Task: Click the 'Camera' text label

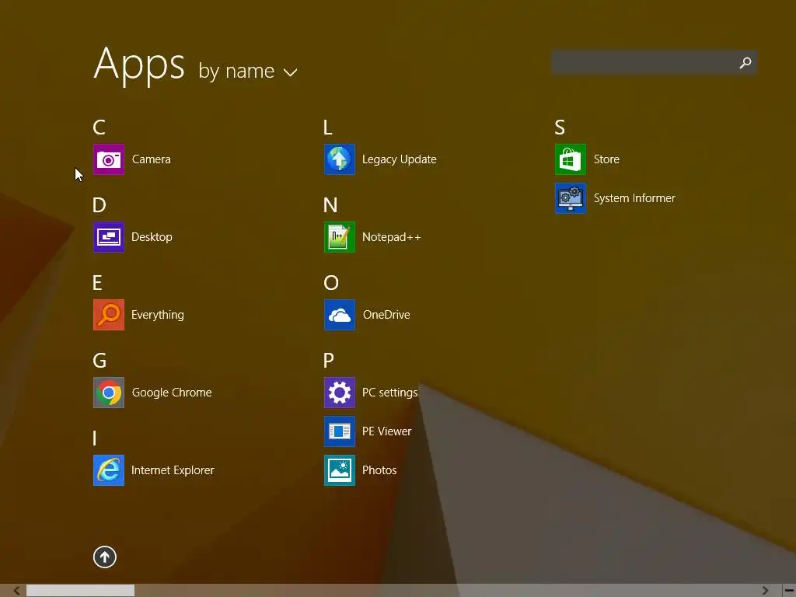Action: click(x=152, y=159)
